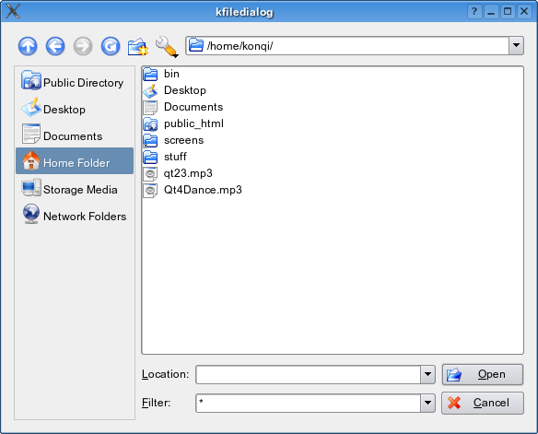Focus the Location text field
Viewport: 538px width, 434px height.
(x=308, y=374)
